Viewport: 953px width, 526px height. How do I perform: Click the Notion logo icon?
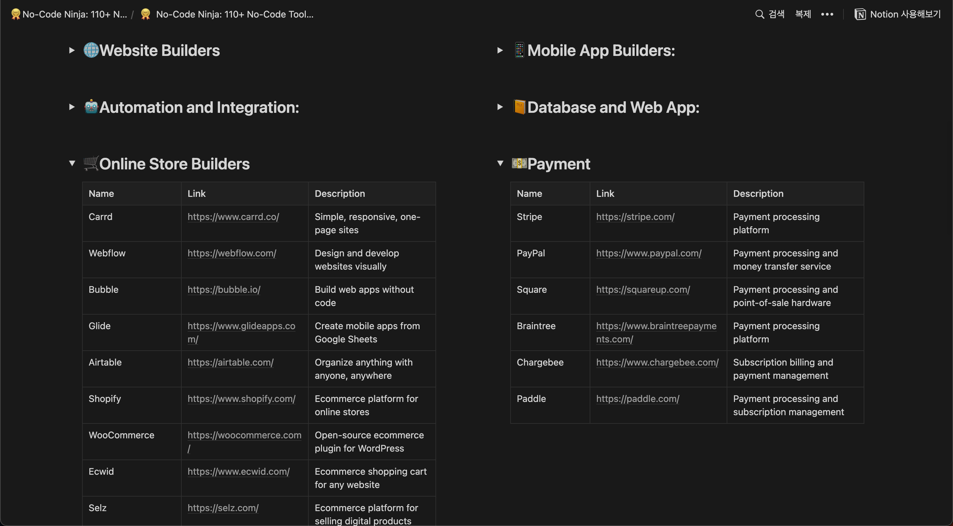(860, 14)
